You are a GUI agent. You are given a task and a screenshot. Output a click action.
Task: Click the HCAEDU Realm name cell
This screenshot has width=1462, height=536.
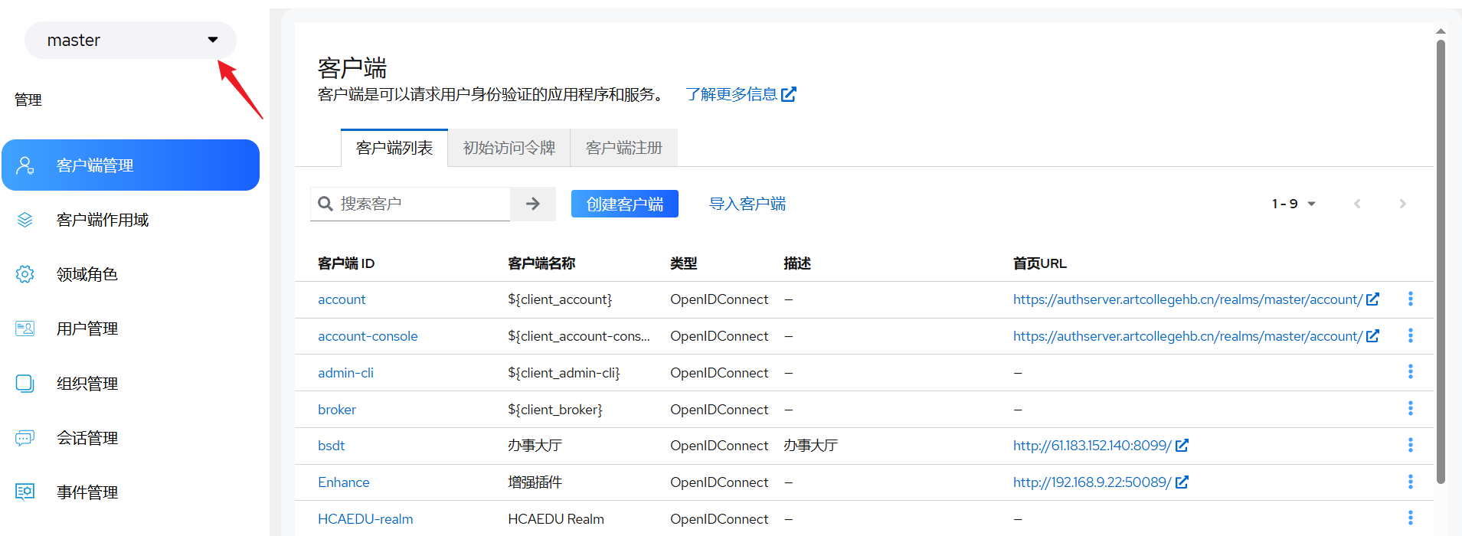(556, 519)
